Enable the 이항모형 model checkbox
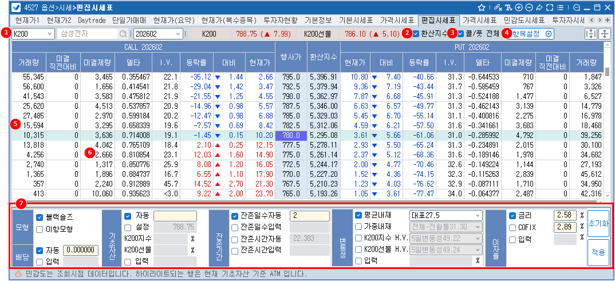Viewport: 615px width, 281px height. click(x=40, y=229)
